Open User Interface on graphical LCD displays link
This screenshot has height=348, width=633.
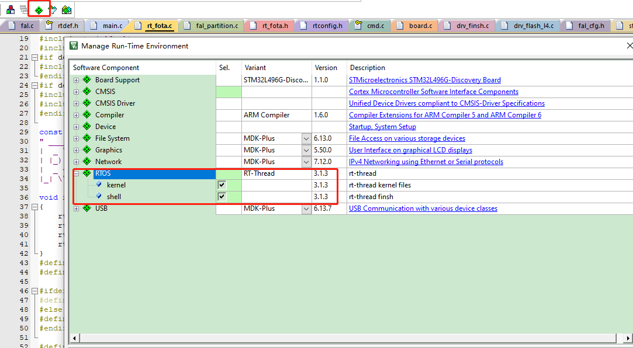pyautogui.click(x=410, y=150)
